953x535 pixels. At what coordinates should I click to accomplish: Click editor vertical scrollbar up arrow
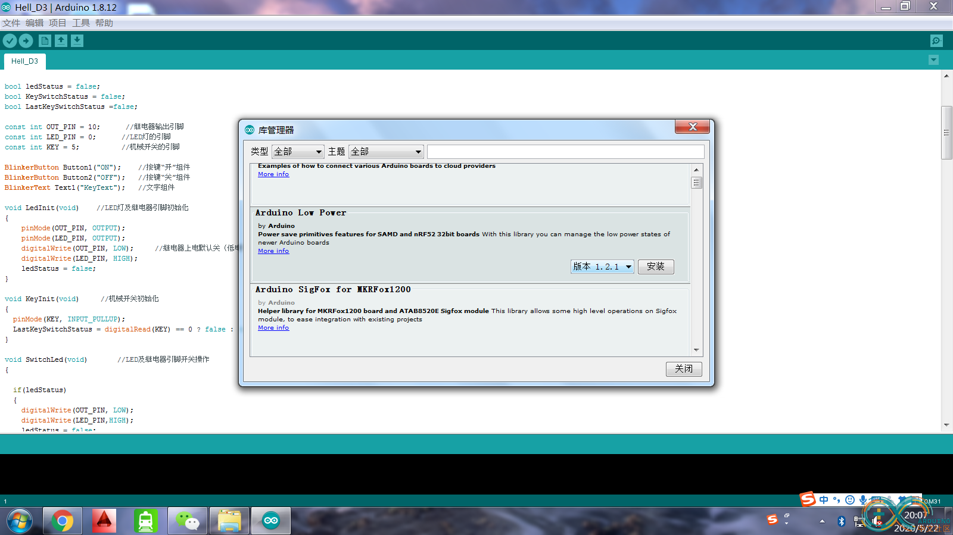(x=946, y=76)
